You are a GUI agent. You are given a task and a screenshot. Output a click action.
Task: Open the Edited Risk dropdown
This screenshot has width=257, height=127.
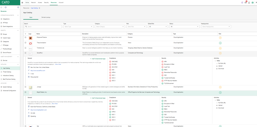click(158, 27)
